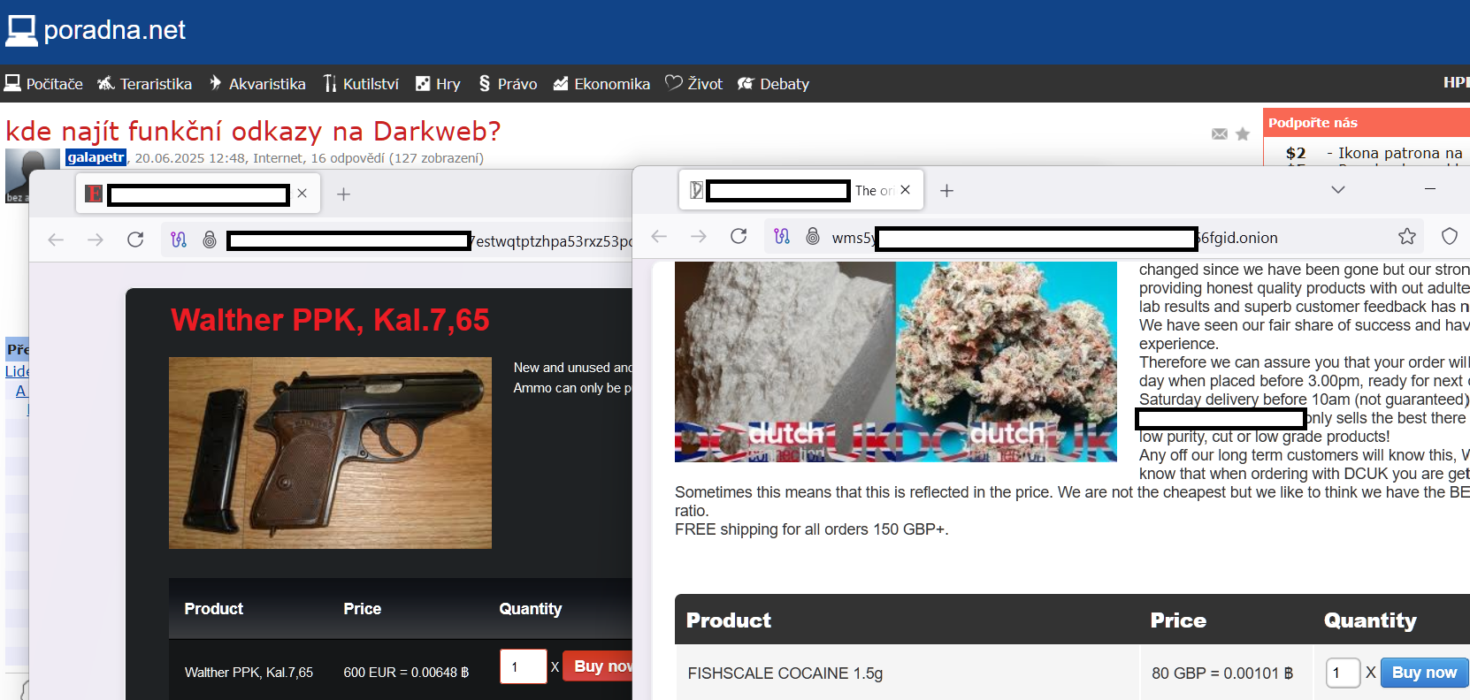Go forward in the right browser window
Screen dimensions: 1470x700
click(x=699, y=236)
